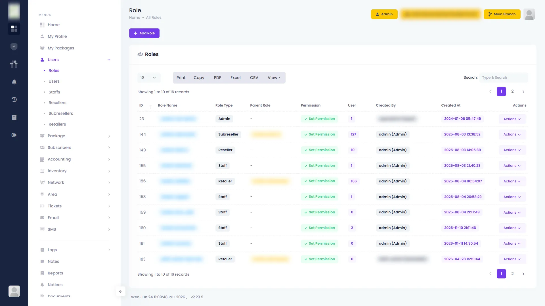Click the top-right user avatar
The height and width of the screenshot is (306, 545).
(529, 14)
